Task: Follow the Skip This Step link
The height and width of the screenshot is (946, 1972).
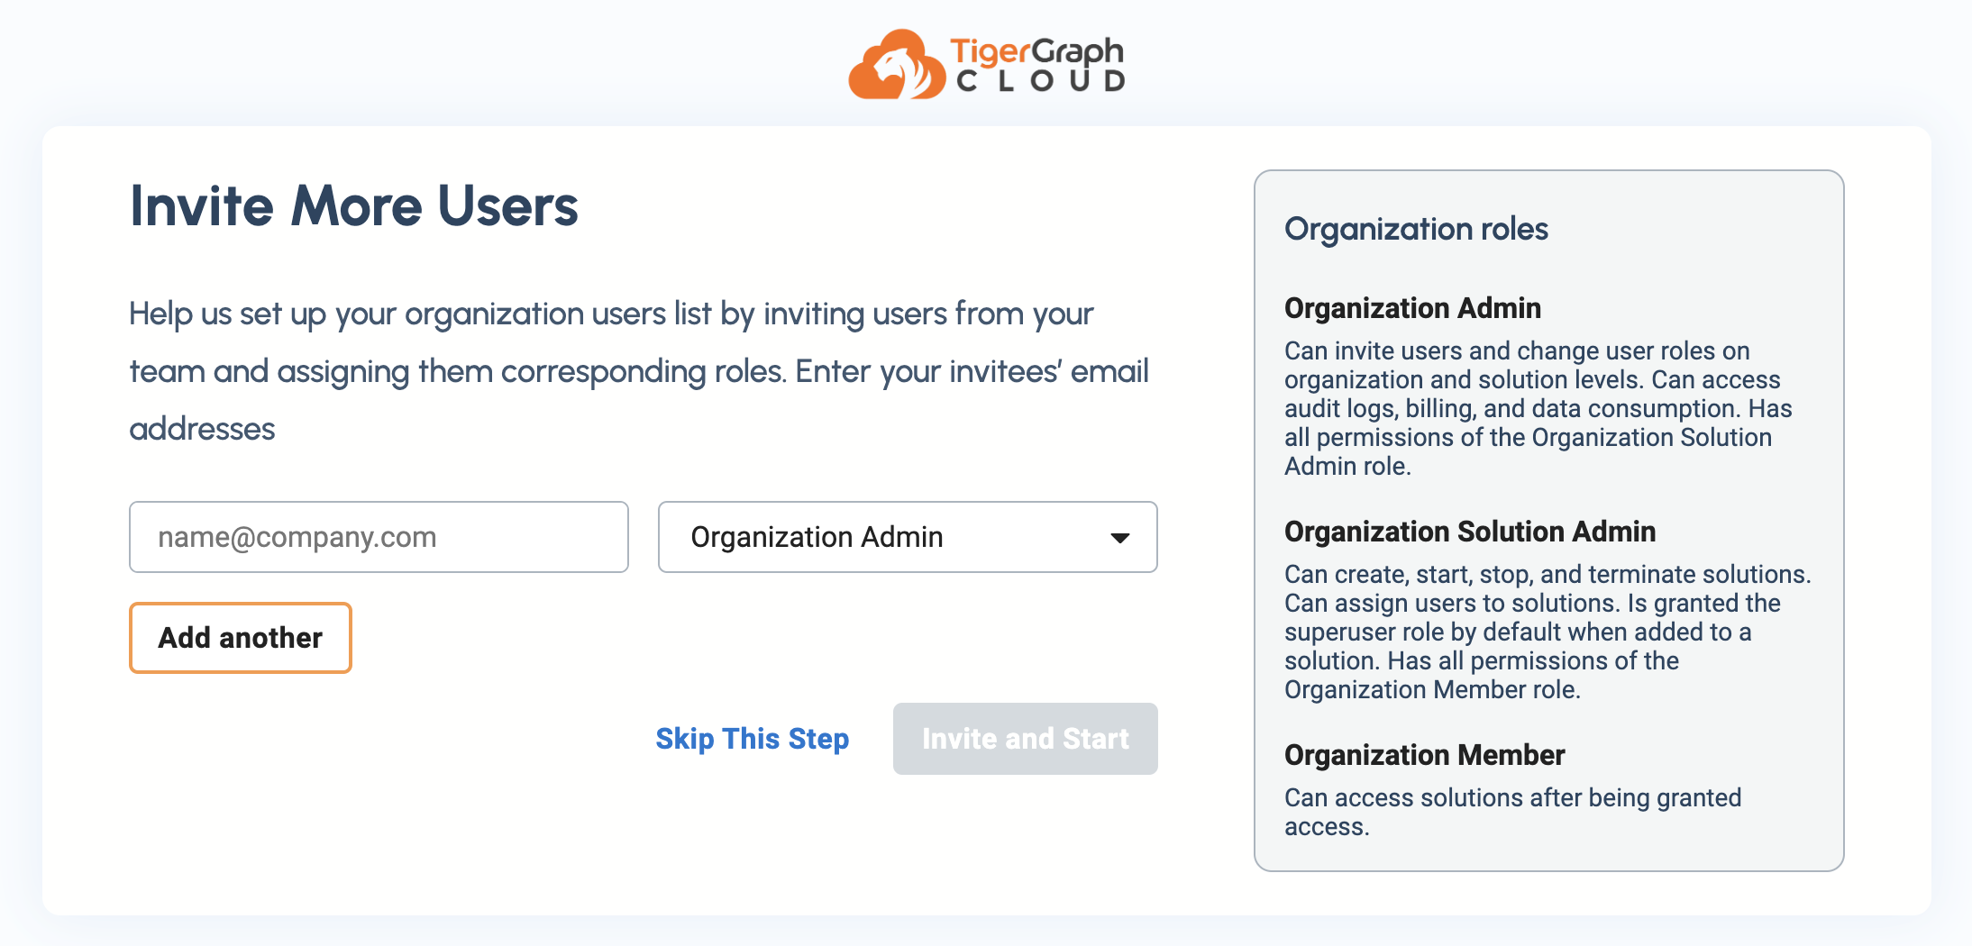Action: pyautogui.click(x=752, y=739)
